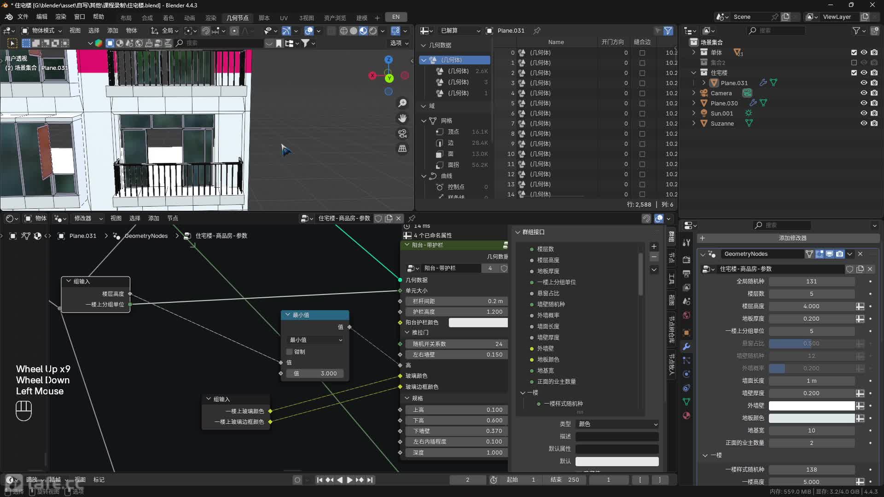
Task: Toggle camera view in the viewport
Action: click(x=402, y=133)
